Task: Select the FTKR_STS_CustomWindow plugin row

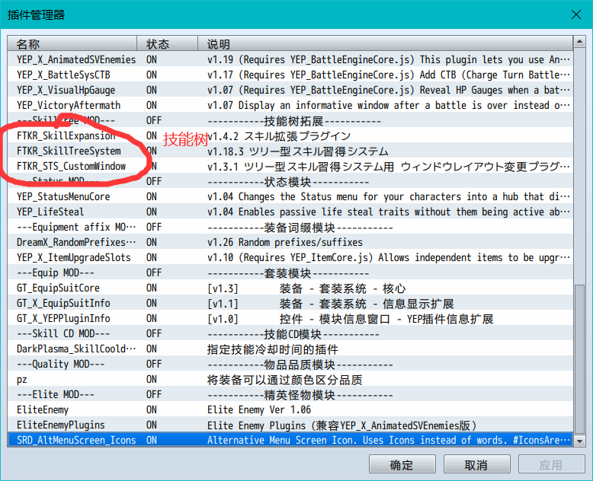Action: [290, 166]
